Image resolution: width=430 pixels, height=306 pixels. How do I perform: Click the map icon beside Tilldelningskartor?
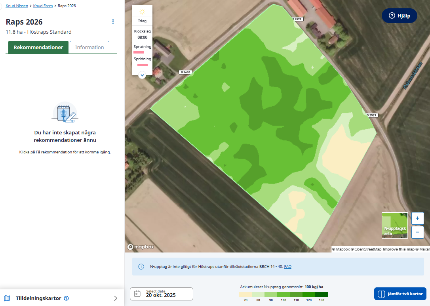coord(7,298)
